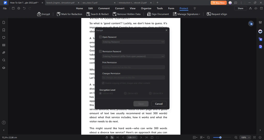This screenshot has height=140, width=264.
Task: Open Search & Redact tool
Action: click(x=98, y=14)
